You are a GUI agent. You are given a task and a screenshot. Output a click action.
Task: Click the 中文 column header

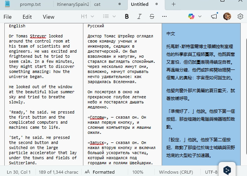pos(171,34)
